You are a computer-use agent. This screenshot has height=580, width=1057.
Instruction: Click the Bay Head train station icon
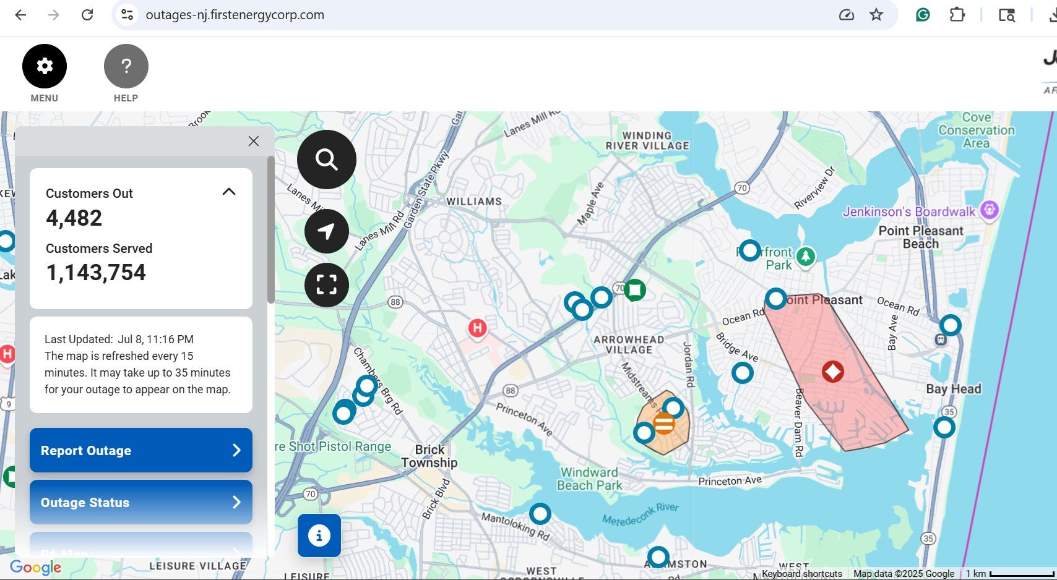(x=941, y=339)
